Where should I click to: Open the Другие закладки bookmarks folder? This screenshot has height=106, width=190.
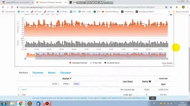[x=181, y=12]
